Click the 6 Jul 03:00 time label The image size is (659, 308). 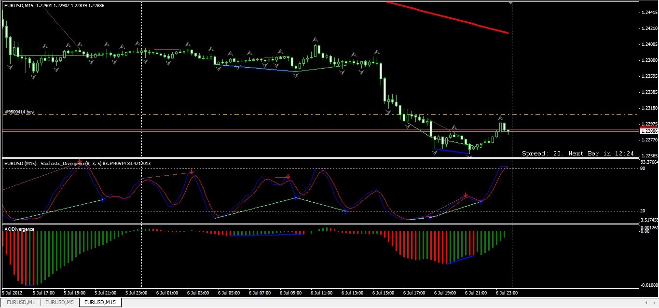(x=198, y=293)
